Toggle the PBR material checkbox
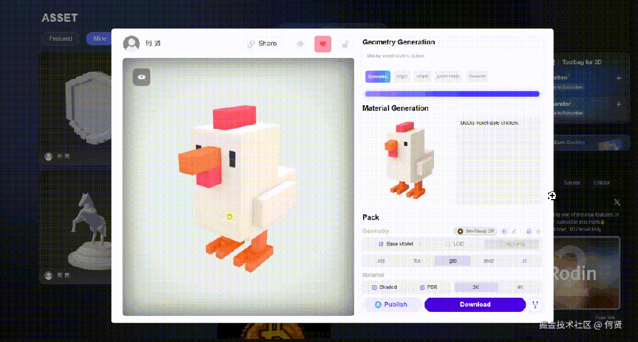The image size is (638, 342). pos(422,288)
